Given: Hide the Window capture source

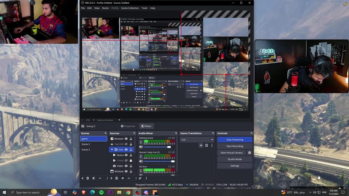Looking at the screenshot, I should [x=126, y=171].
